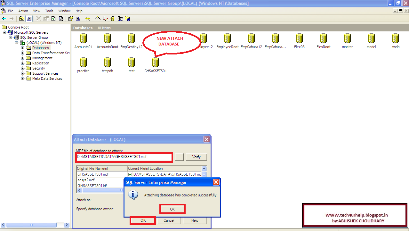Expand the Data Transformation Services node
Image resolution: width=409 pixels, height=231 pixels.
click(22, 53)
